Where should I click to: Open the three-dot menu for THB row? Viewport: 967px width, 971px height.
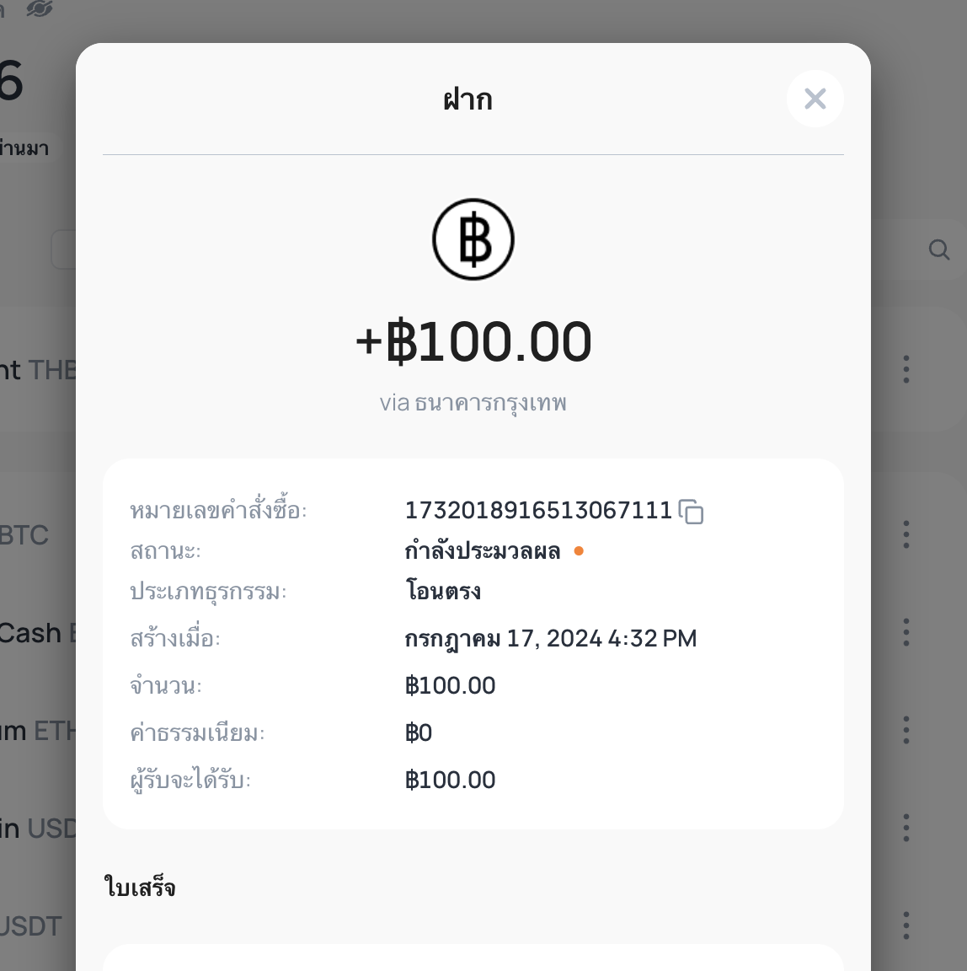(x=906, y=369)
